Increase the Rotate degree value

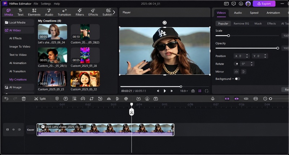point(251,63)
